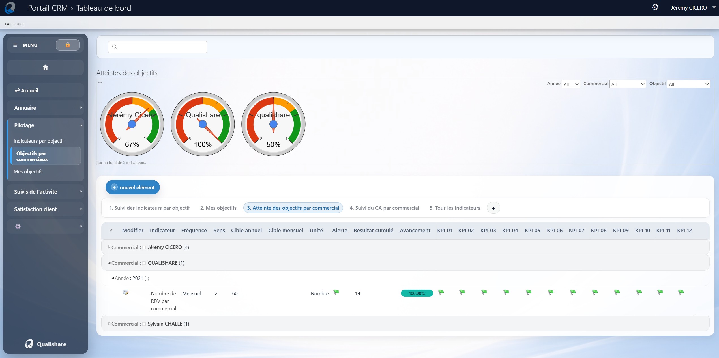719x358 pixels.
Task: Click the KPI 07 green flag
Action: point(573,292)
